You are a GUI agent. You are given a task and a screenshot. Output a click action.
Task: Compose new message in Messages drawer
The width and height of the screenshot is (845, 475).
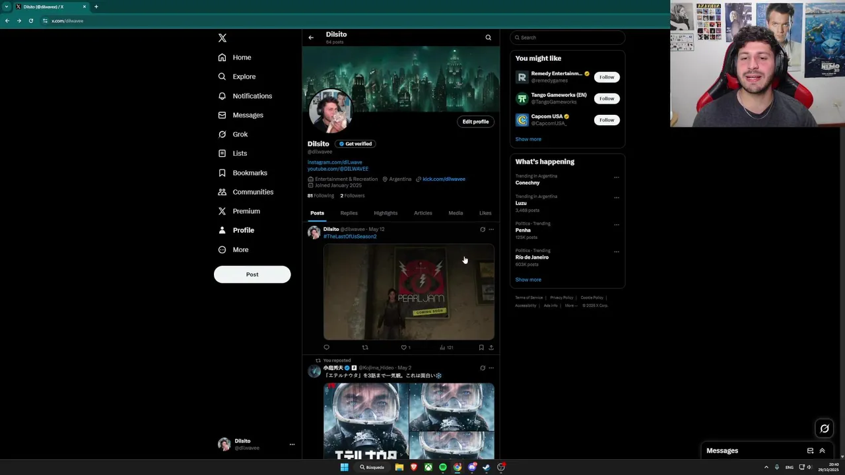810,451
